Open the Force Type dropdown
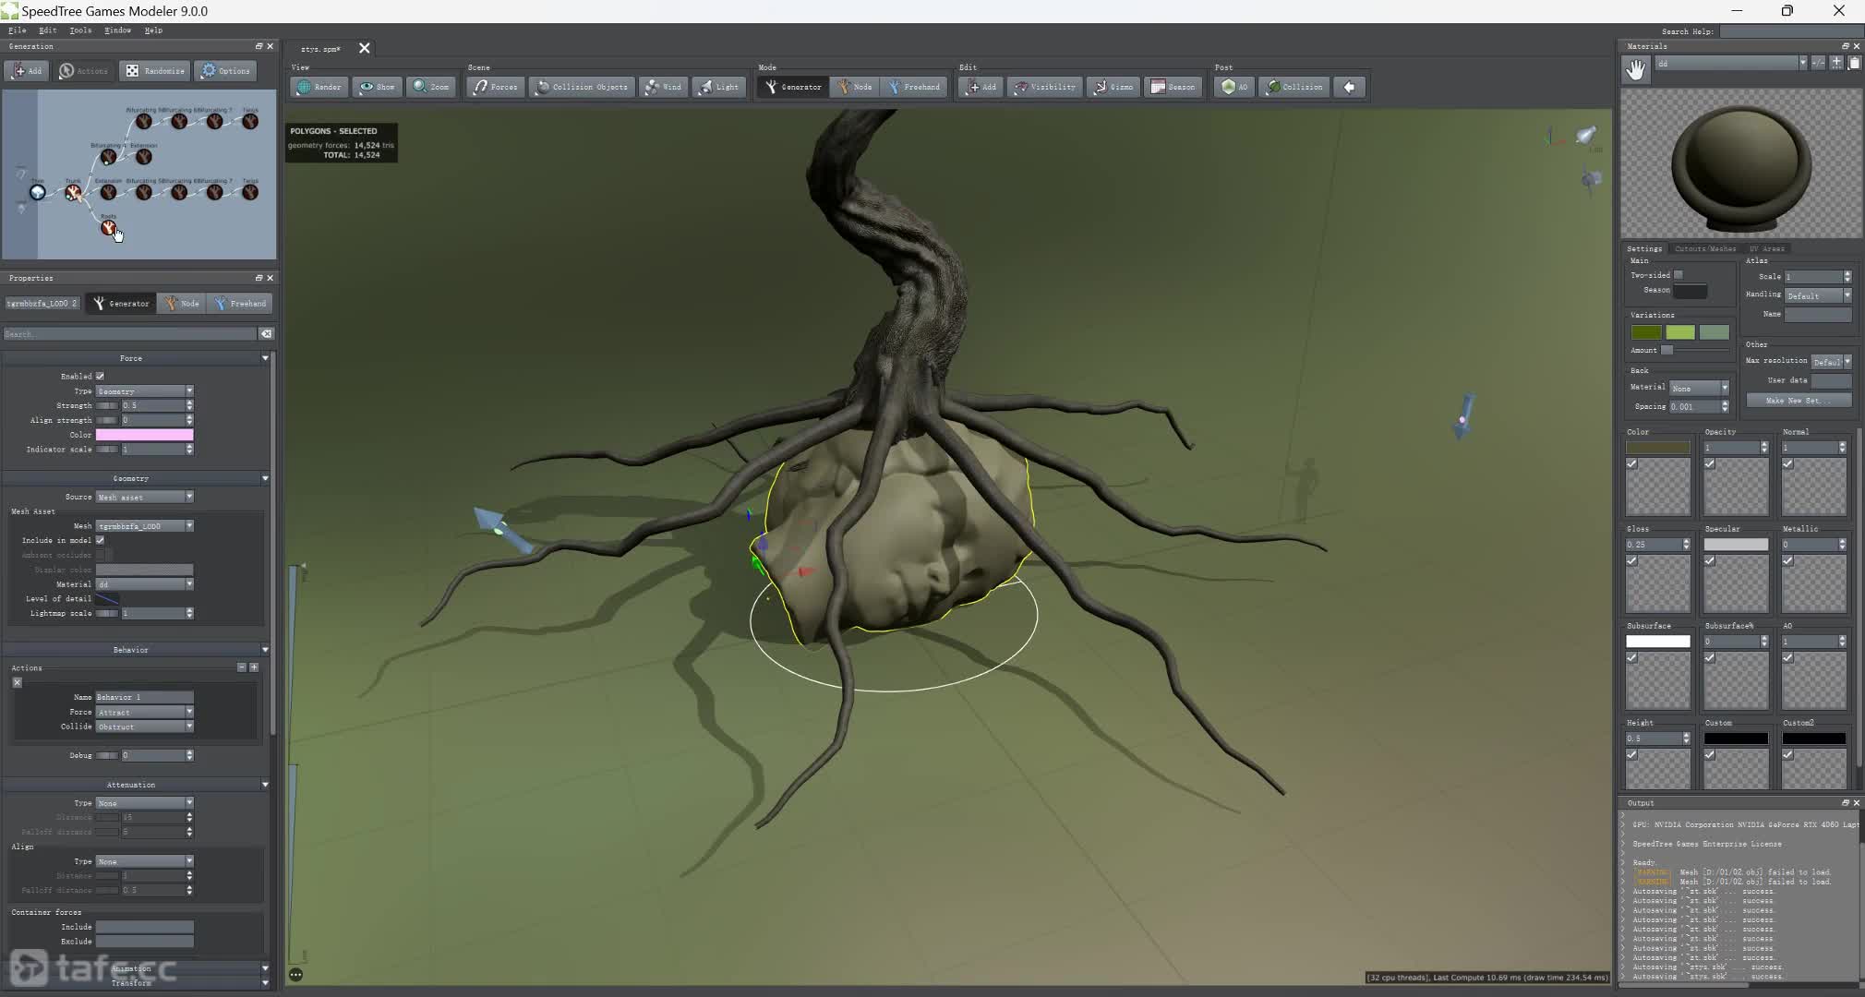 pos(145,391)
